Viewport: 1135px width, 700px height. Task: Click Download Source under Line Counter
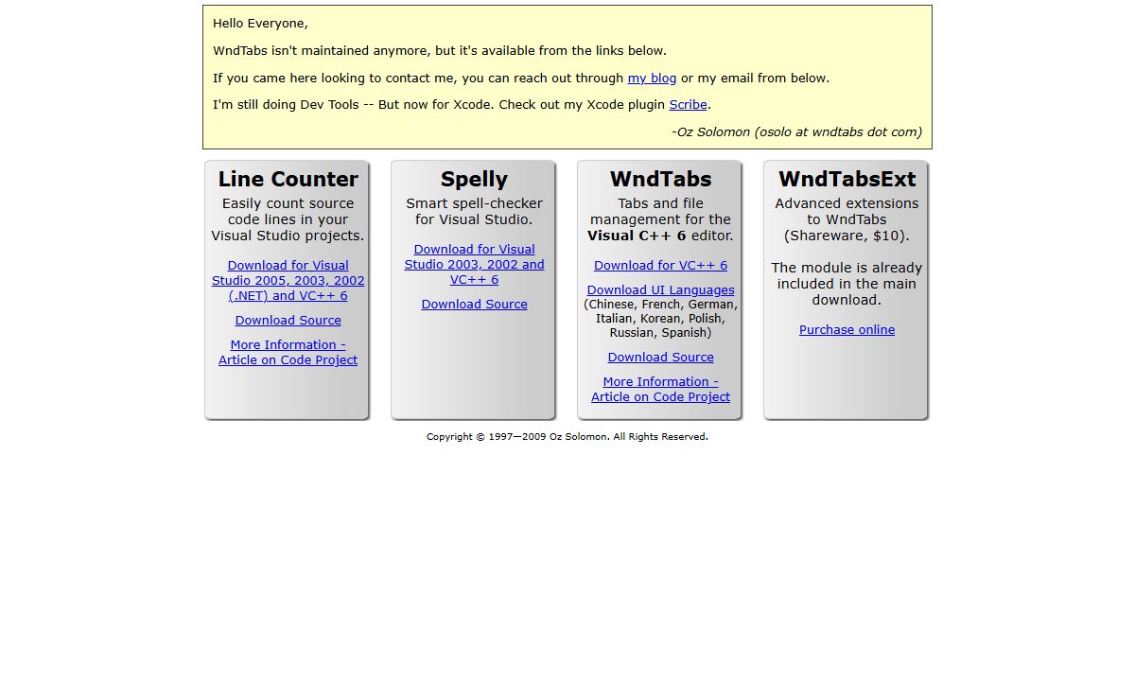288,320
